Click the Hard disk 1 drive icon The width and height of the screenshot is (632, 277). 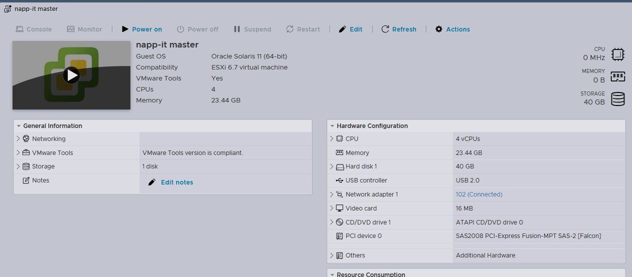(x=340, y=166)
